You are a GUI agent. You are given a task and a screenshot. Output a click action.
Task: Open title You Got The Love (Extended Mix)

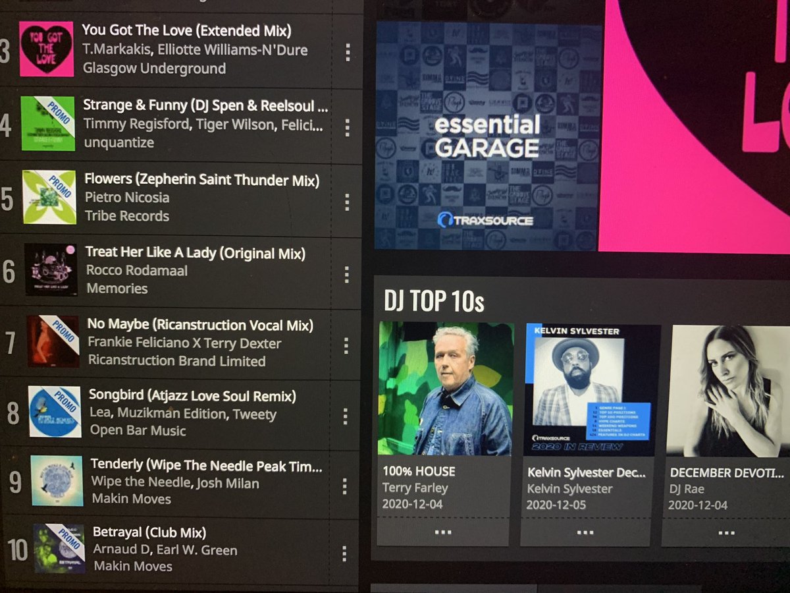[186, 31]
